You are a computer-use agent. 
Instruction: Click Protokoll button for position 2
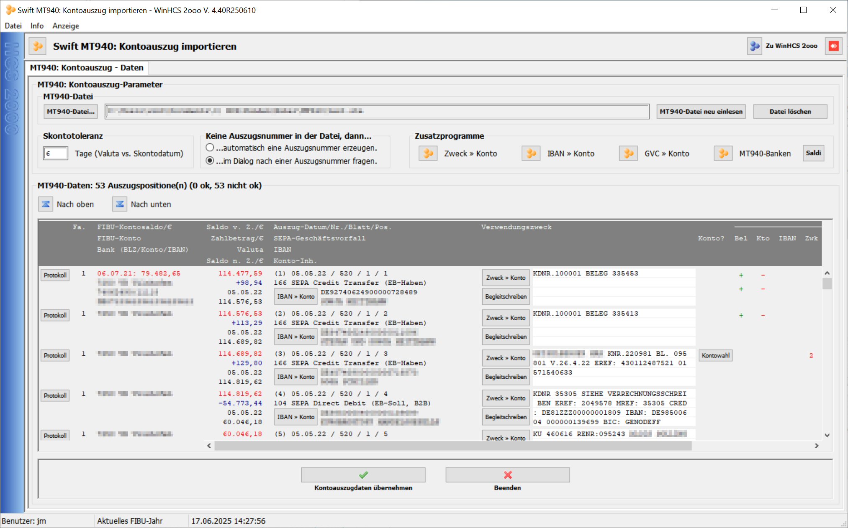(x=55, y=315)
